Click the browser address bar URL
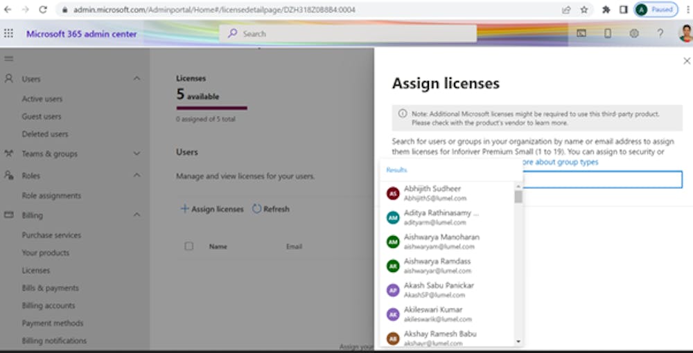 point(214,10)
